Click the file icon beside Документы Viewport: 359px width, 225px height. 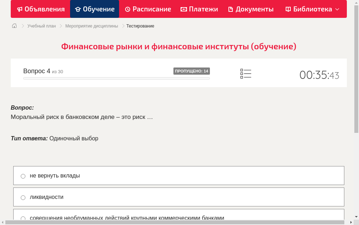(231, 9)
